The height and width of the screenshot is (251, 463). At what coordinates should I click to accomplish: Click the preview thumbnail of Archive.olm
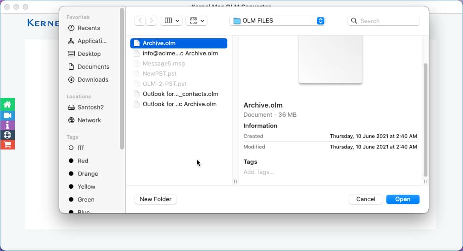point(330,59)
